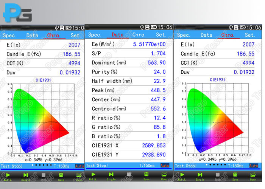Toggle Auto mode in left panel
The height and width of the screenshot is (189, 265).
pyautogui.click(x=79, y=166)
